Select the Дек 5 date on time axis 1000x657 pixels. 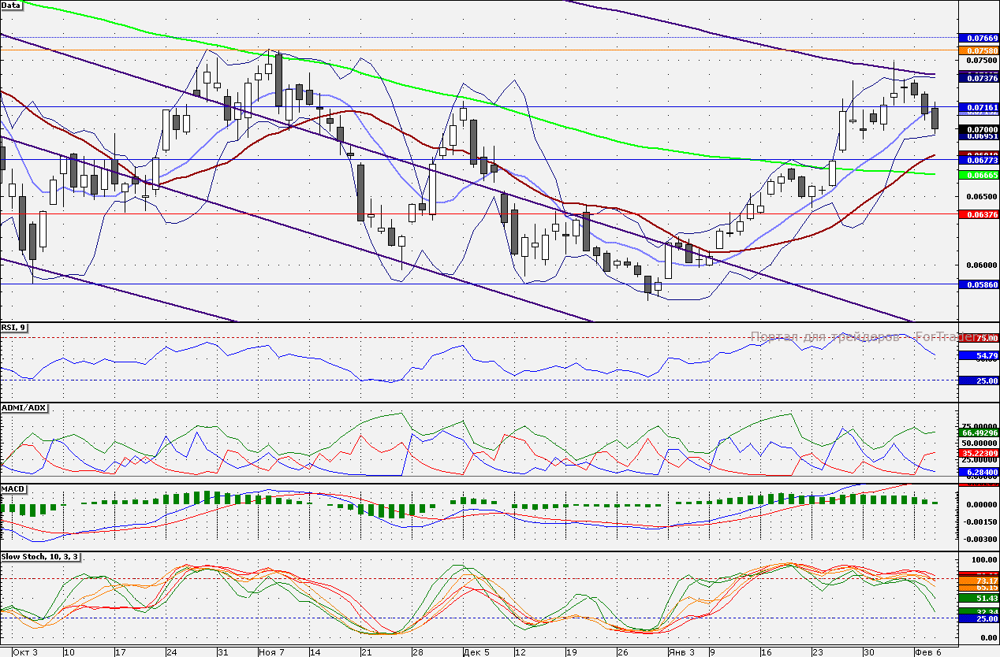(x=476, y=651)
